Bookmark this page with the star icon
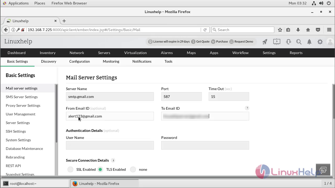This screenshot has height=188, width=335. click(280, 30)
